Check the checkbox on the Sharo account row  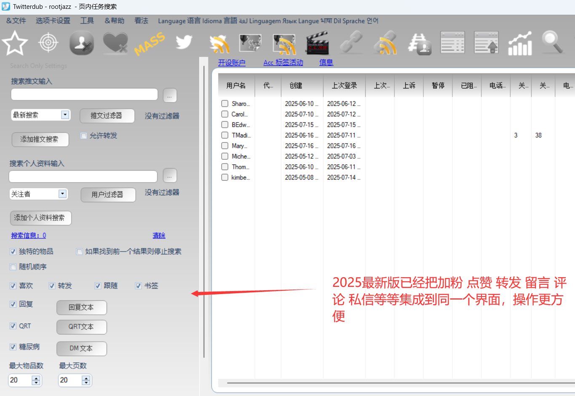(225, 103)
